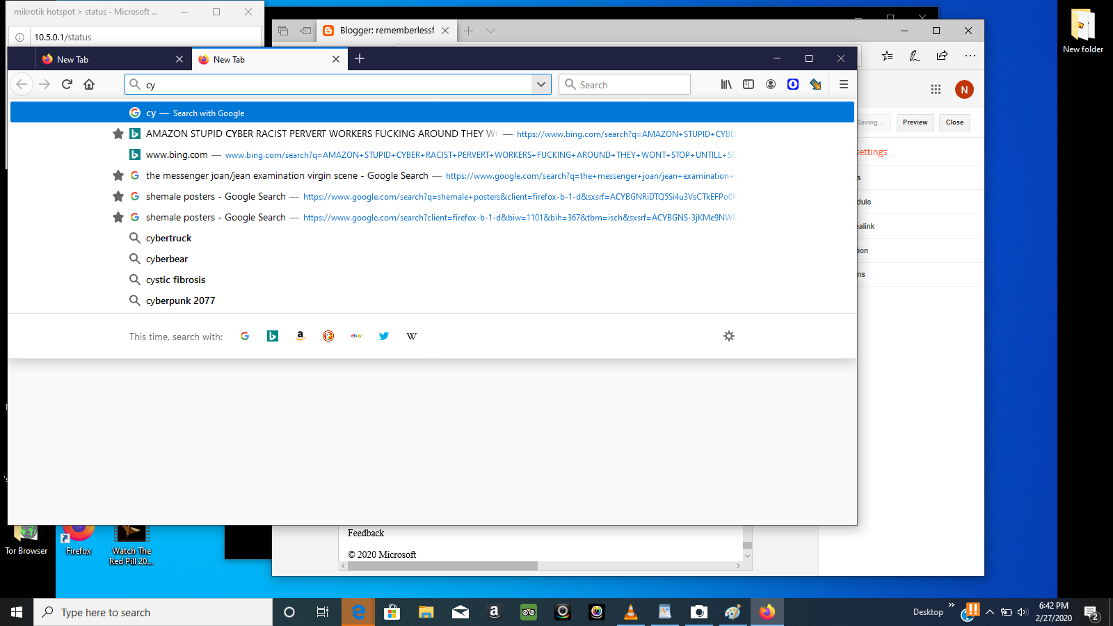This screenshot has width=1113, height=626.
Task: Open Edge Favorites star icon
Action: [887, 56]
